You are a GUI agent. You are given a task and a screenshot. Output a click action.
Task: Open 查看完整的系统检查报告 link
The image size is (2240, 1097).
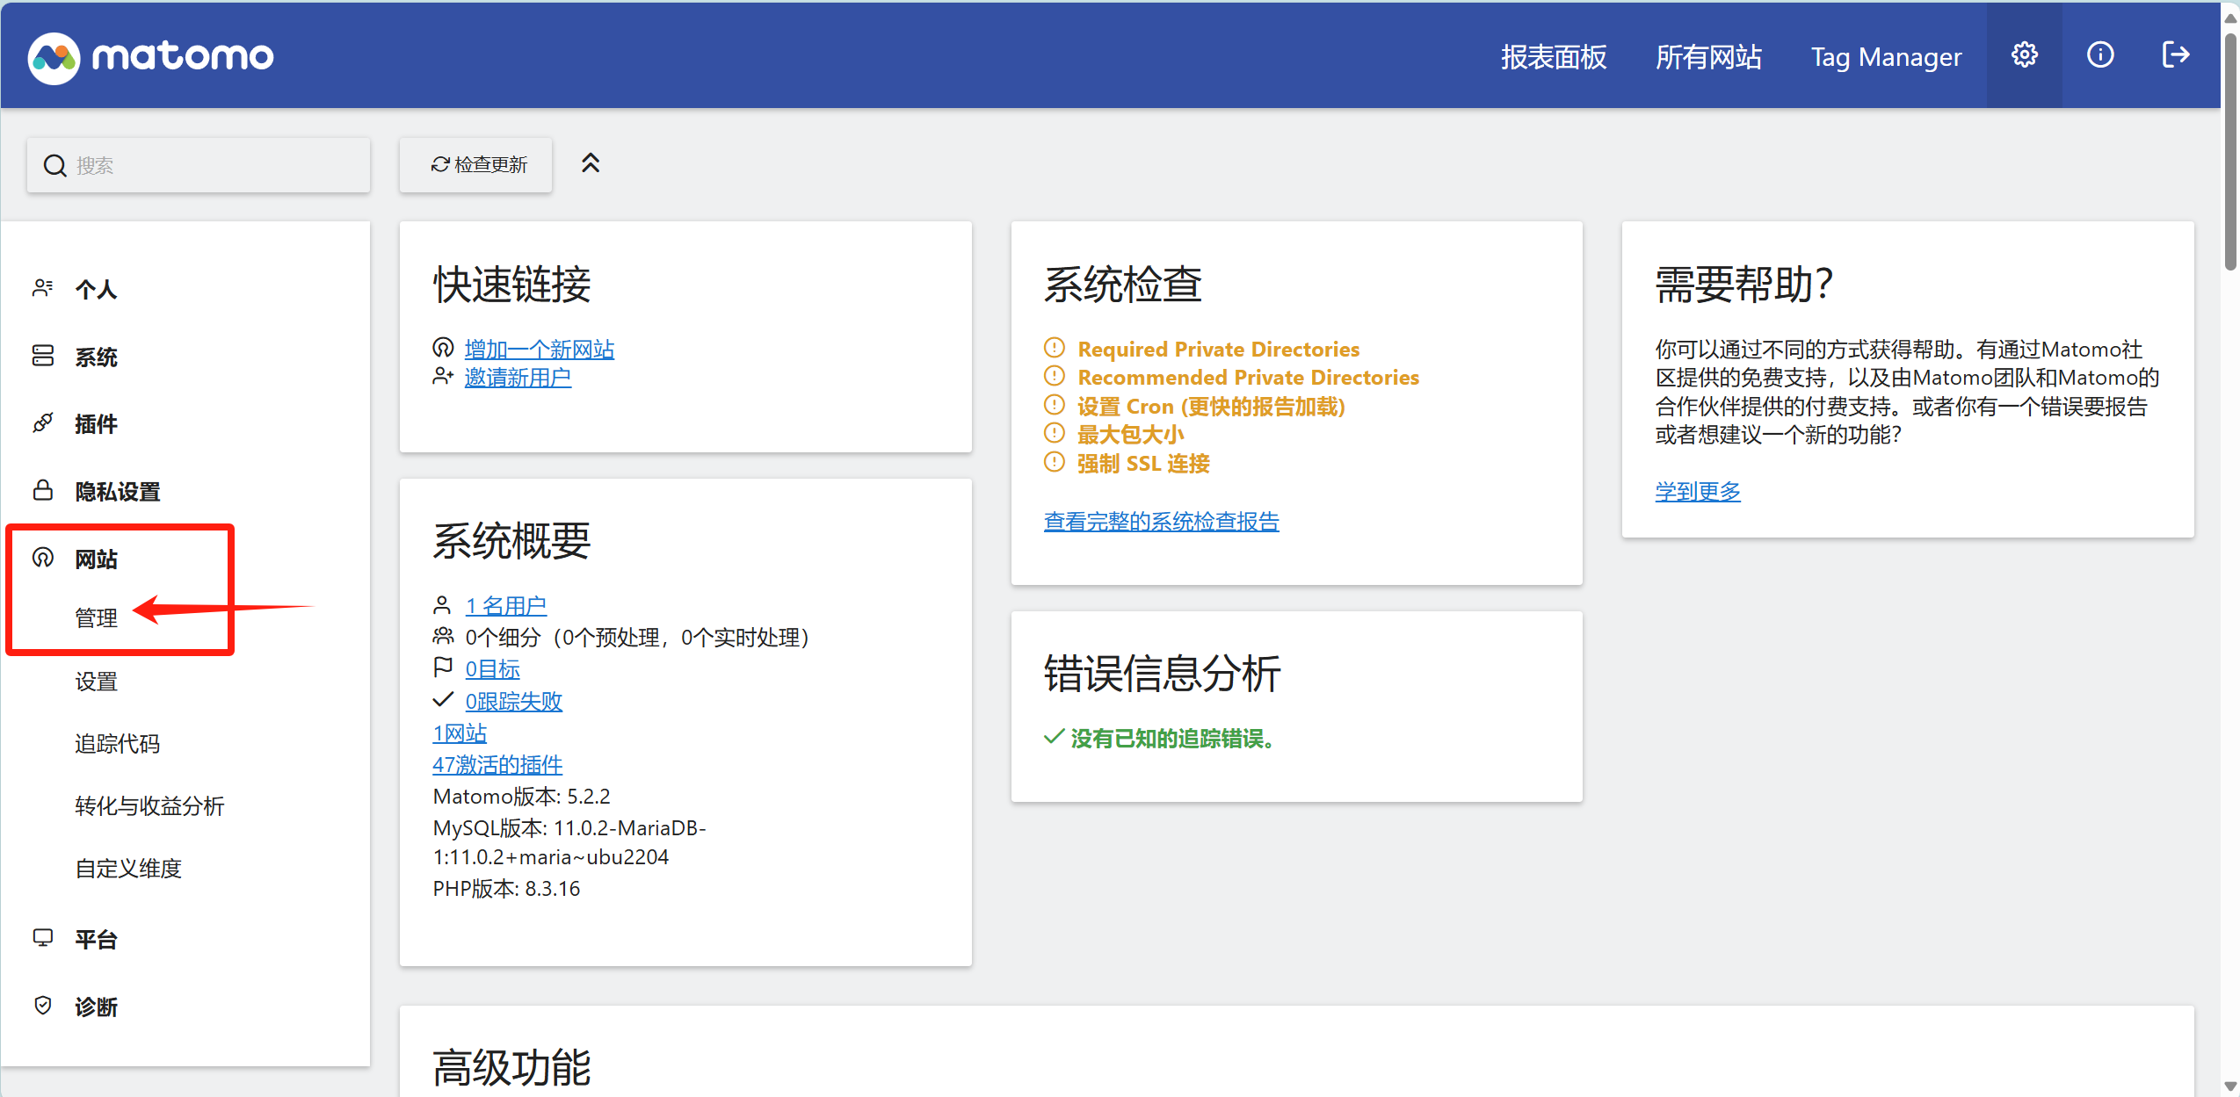(x=1161, y=521)
